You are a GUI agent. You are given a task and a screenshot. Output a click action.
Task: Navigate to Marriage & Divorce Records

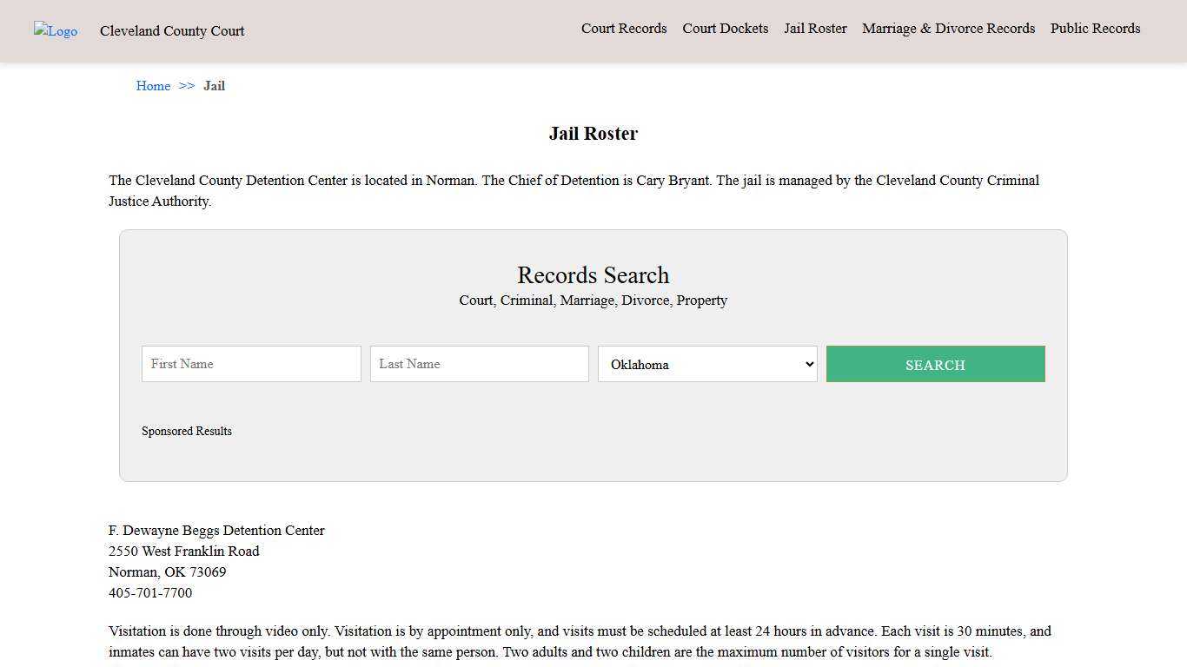click(948, 28)
